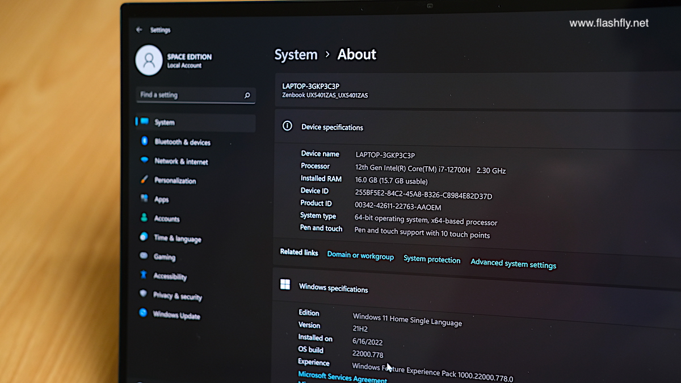Image resolution: width=681 pixels, height=383 pixels.
Task: Click the Windows Update icon
Action: (144, 313)
